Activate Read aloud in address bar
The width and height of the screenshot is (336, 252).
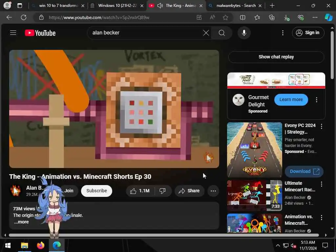[x=212, y=18]
